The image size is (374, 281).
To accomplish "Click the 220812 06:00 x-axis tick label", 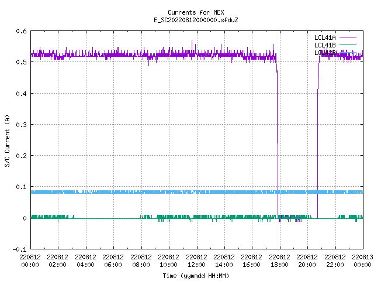I will [x=113, y=261].
